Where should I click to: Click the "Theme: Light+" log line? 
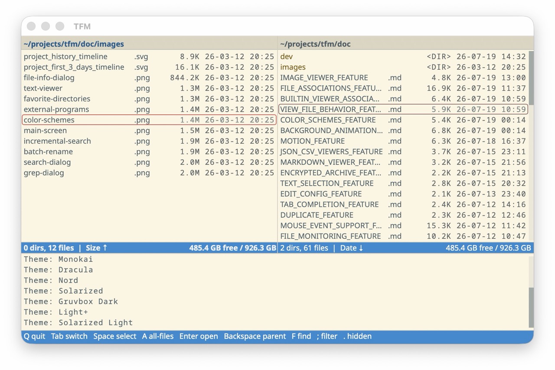[x=56, y=312]
